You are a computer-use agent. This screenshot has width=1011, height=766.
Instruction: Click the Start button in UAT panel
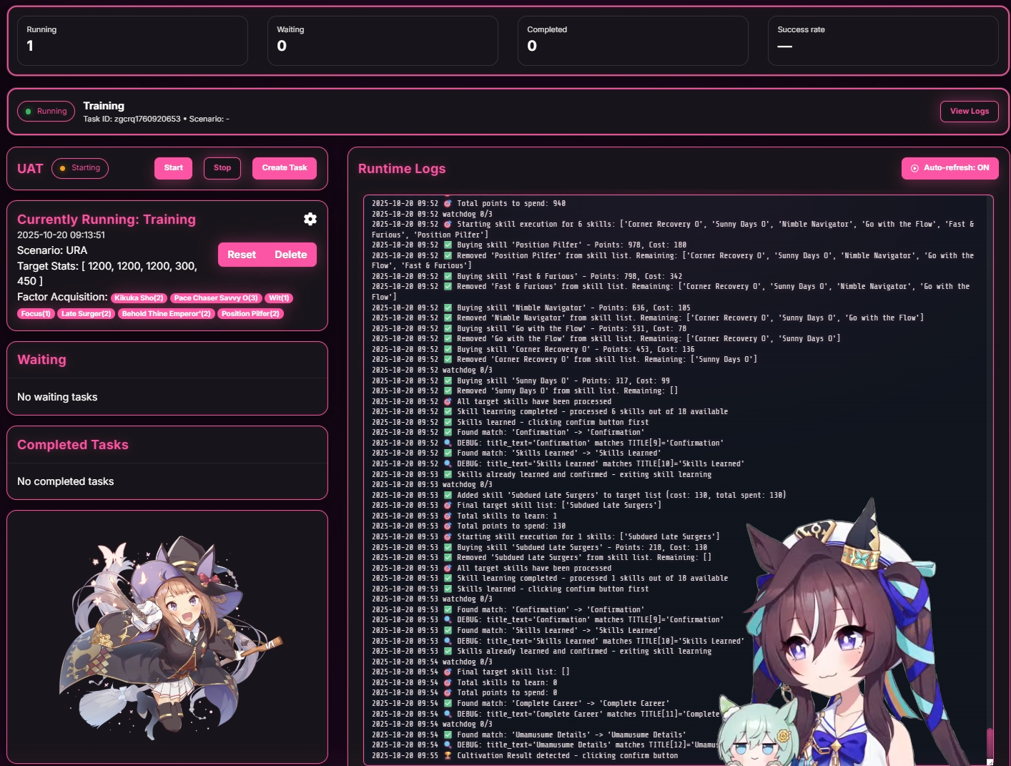click(x=173, y=168)
